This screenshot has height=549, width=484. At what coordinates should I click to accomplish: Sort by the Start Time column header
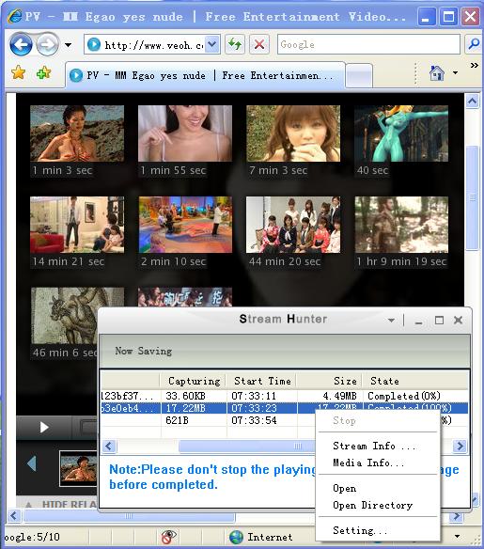pos(262,381)
